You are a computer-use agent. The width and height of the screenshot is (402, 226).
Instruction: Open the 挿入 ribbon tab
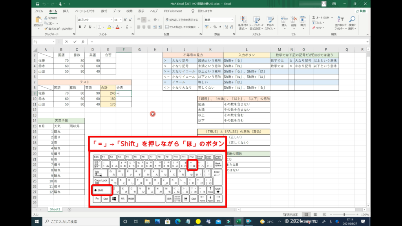(x=66, y=11)
